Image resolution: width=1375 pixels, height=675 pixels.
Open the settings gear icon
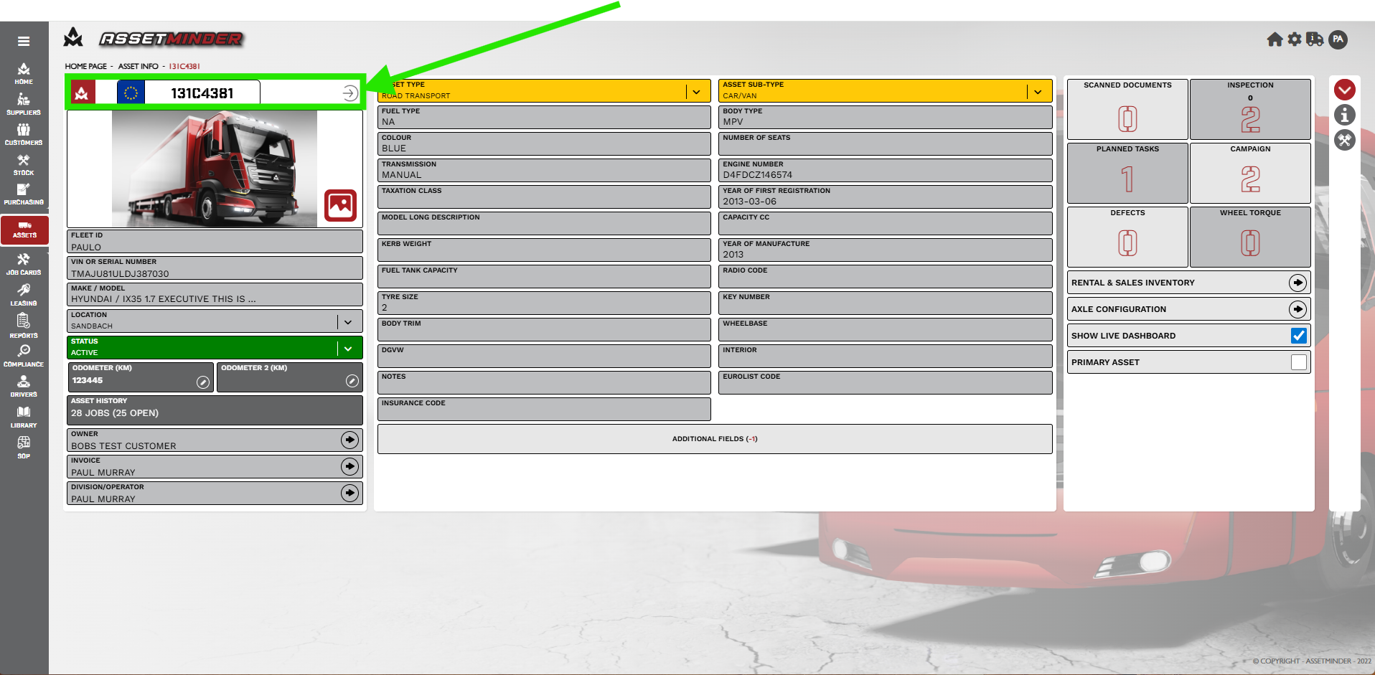[x=1295, y=39]
